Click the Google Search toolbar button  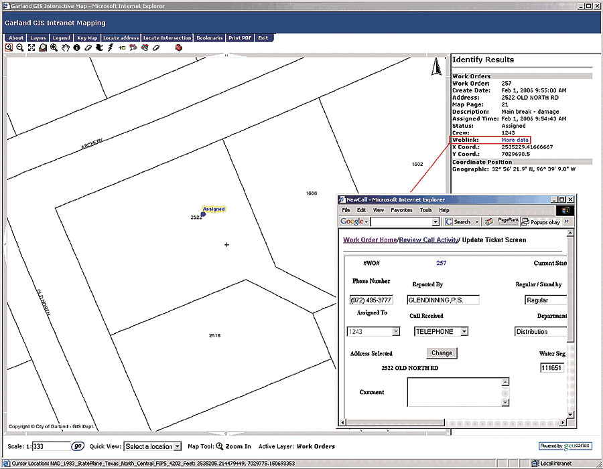(458, 221)
